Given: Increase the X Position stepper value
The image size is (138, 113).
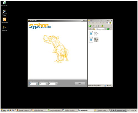Looking at the screenshot, I should [37, 83].
